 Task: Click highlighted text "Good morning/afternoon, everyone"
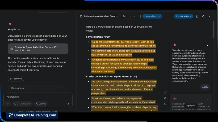click(x=111, y=42)
